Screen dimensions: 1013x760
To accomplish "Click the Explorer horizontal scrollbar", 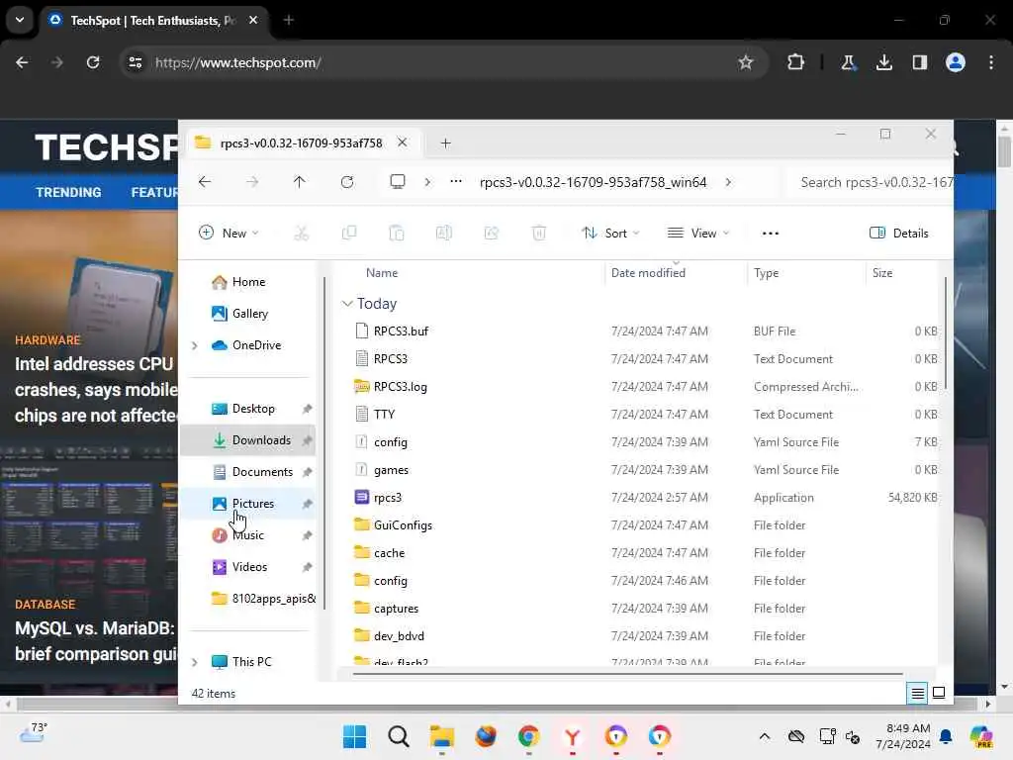I will [x=627, y=673].
